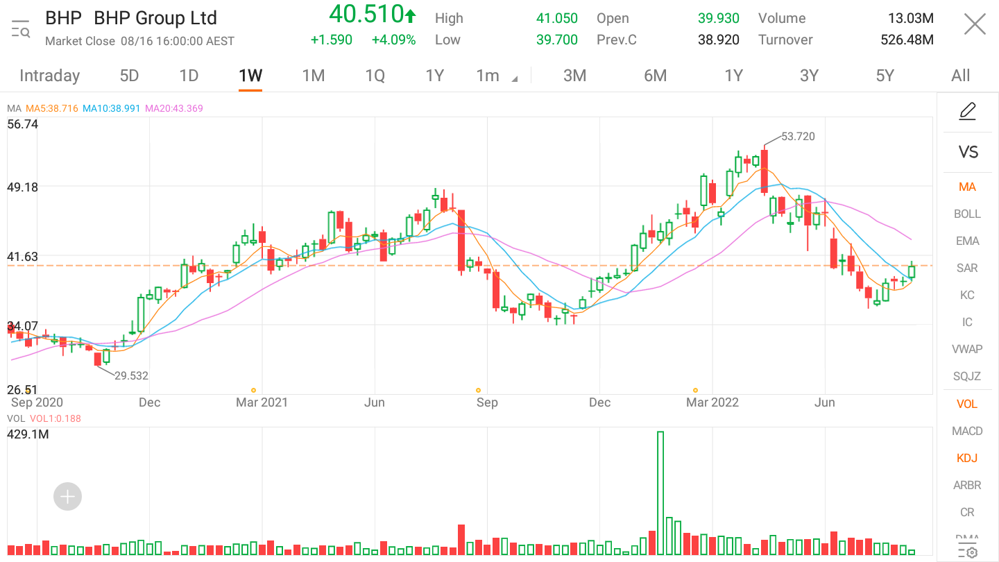Select the 1W weekly tab
This screenshot has height=562, width=999.
pos(250,76)
